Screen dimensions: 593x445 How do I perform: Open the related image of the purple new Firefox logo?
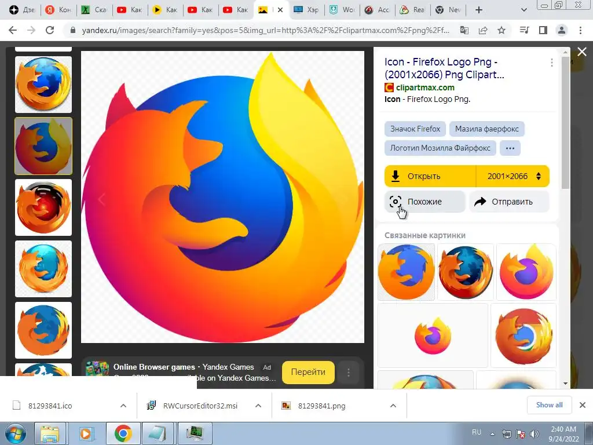point(526,272)
